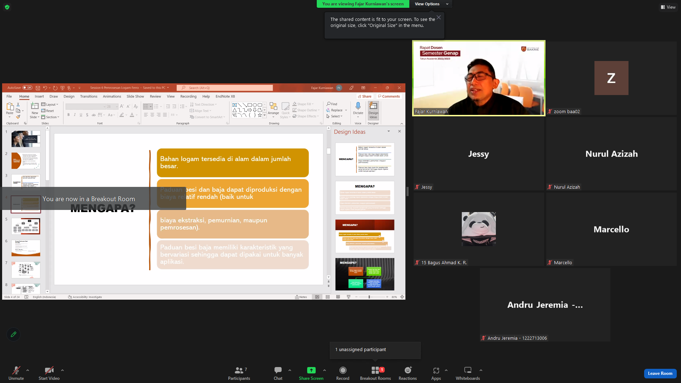Image resolution: width=681 pixels, height=383 pixels.
Task: Toggle Underline formatting
Action: pyautogui.click(x=81, y=115)
